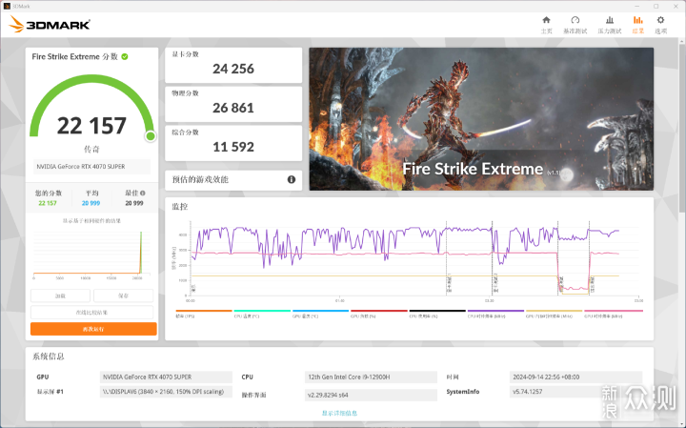Click score distribution histogram chart
This screenshot has width=686, height=428.
pyautogui.click(x=91, y=254)
